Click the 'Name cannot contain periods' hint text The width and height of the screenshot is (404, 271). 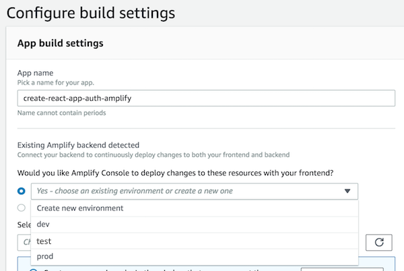tap(61, 113)
